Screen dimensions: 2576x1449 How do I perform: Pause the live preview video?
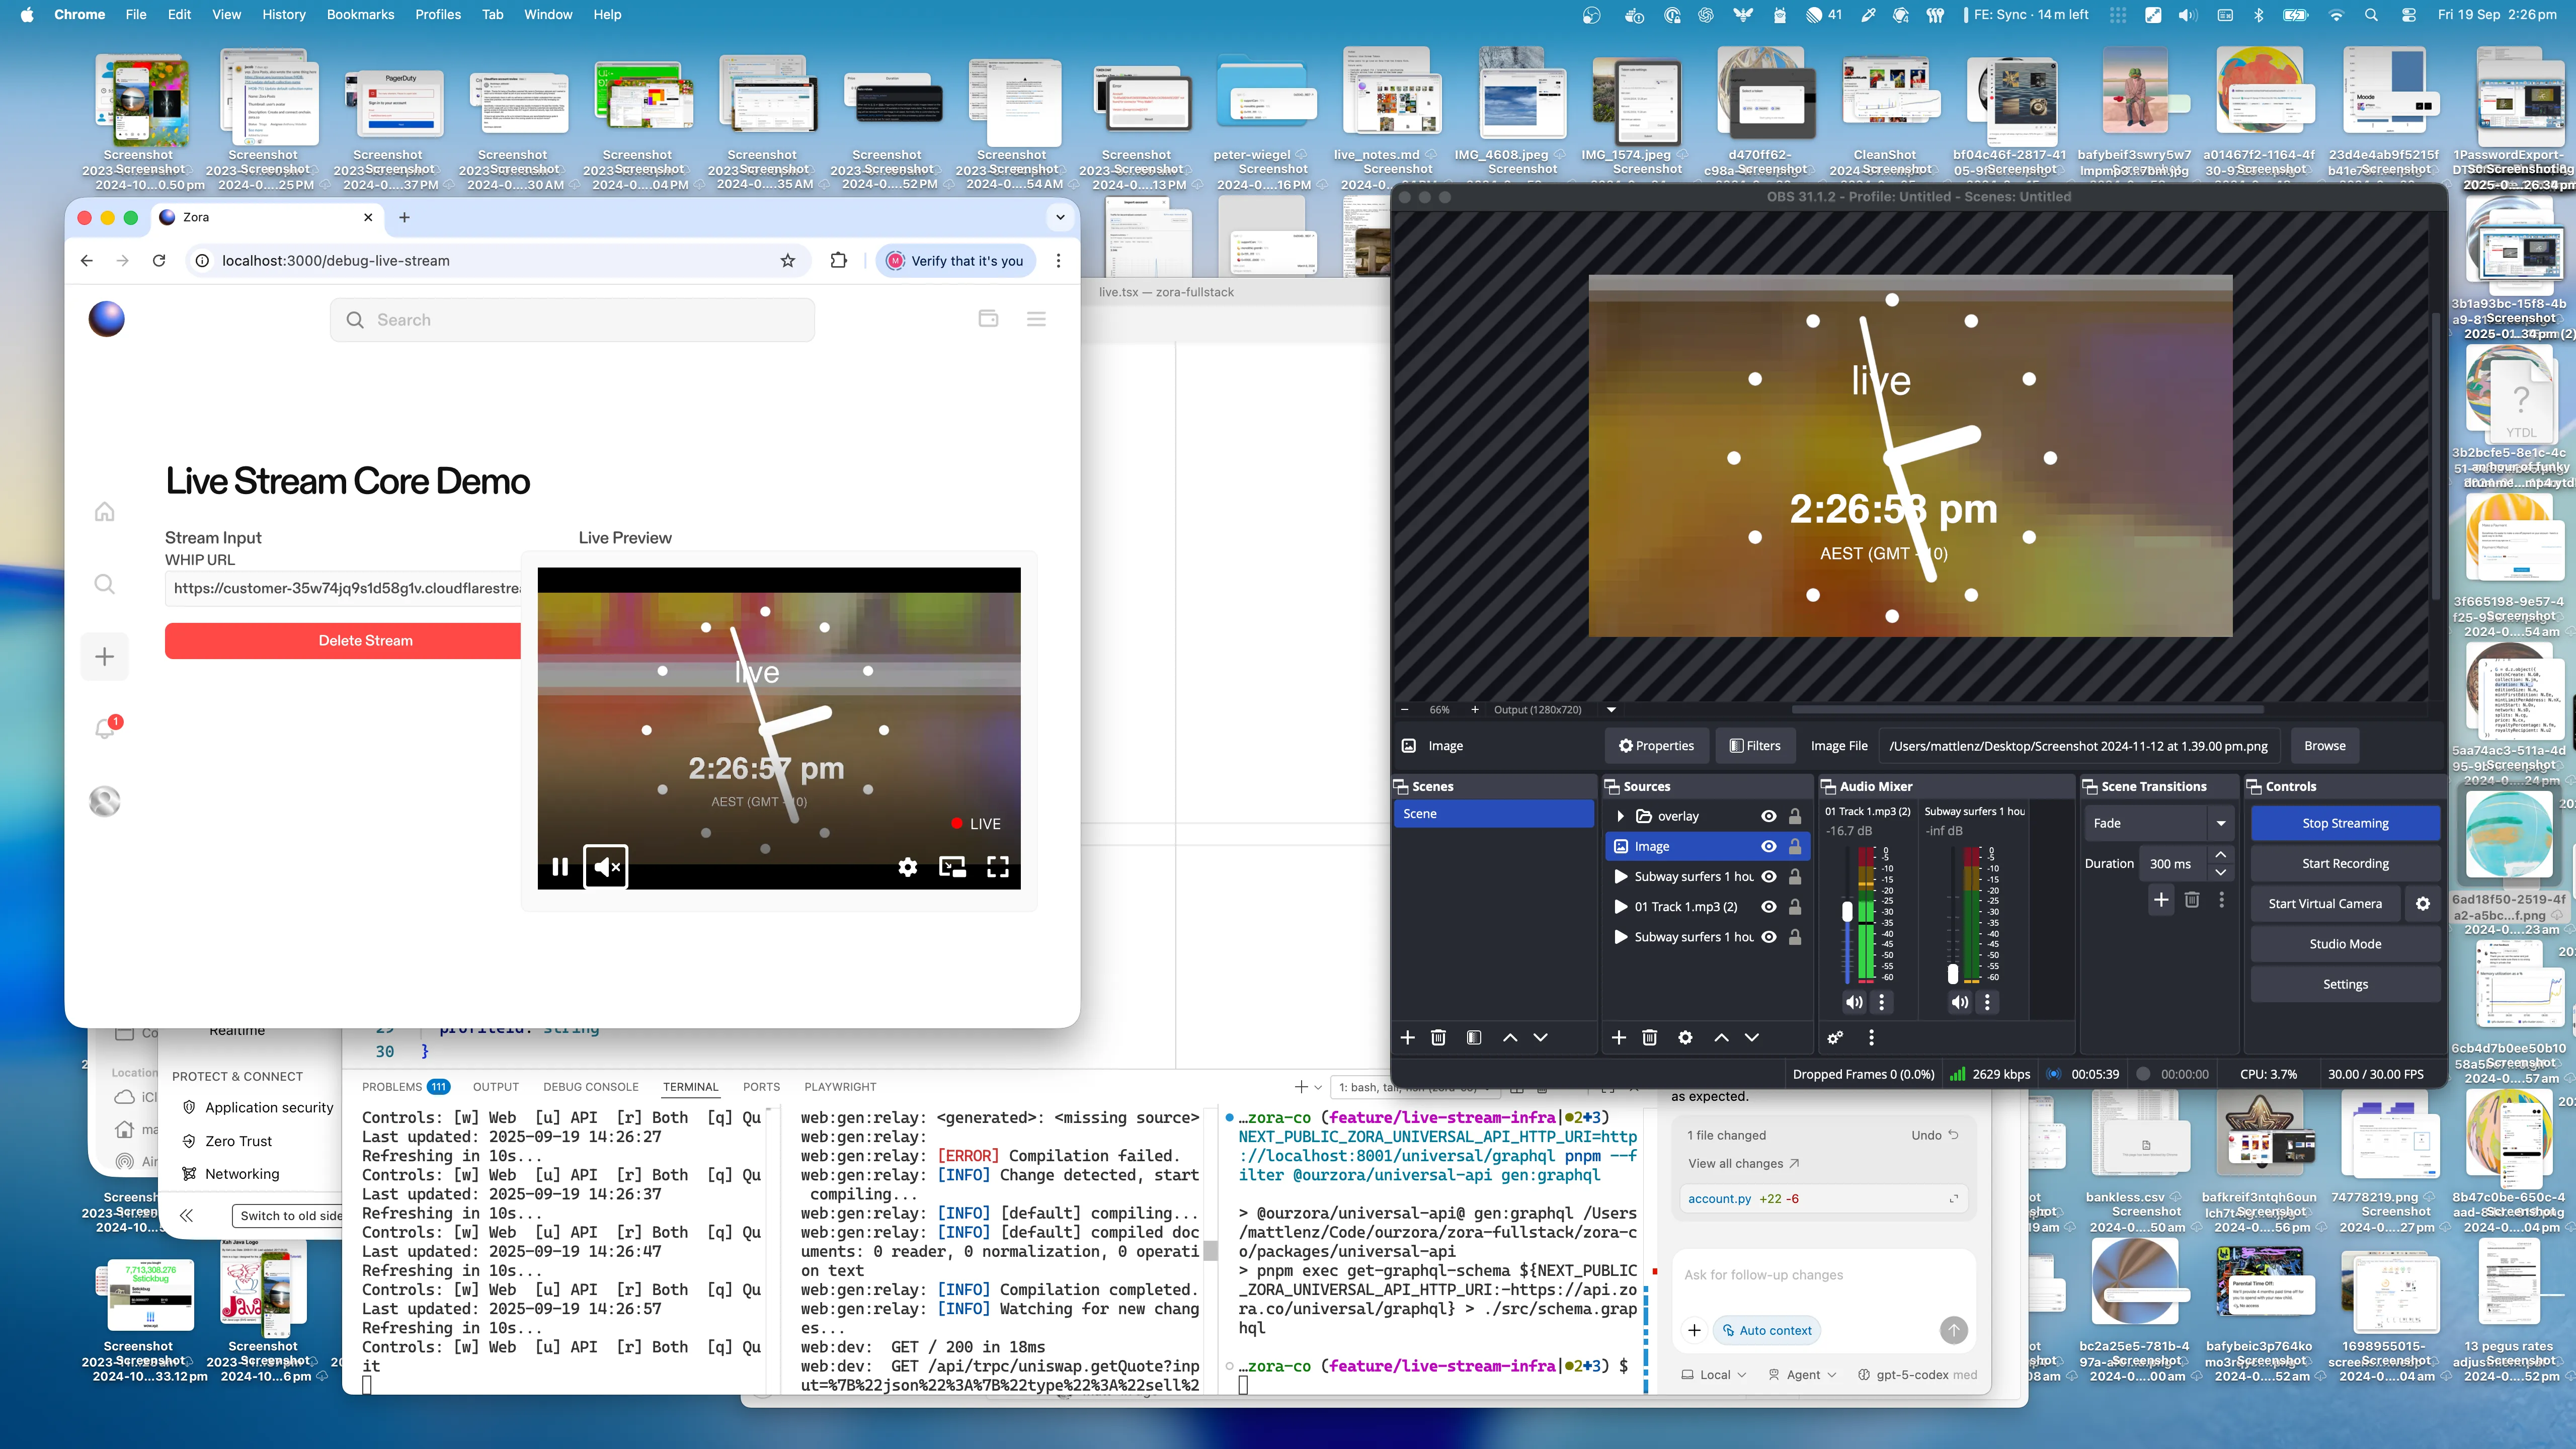[x=560, y=866]
